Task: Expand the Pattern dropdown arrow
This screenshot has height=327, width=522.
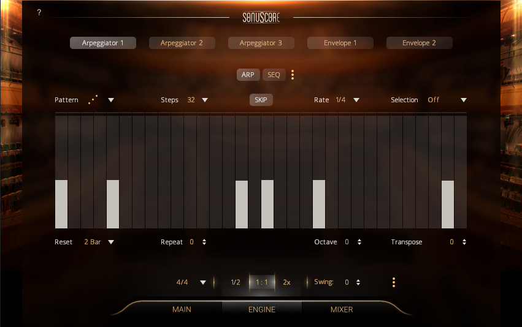Action: [x=111, y=100]
